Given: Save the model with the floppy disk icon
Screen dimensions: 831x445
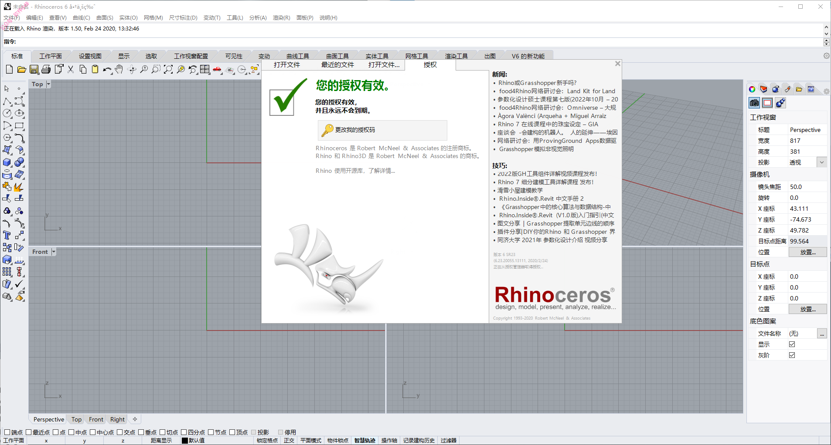Looking at the screenshot, I should (x=34, y=69).
